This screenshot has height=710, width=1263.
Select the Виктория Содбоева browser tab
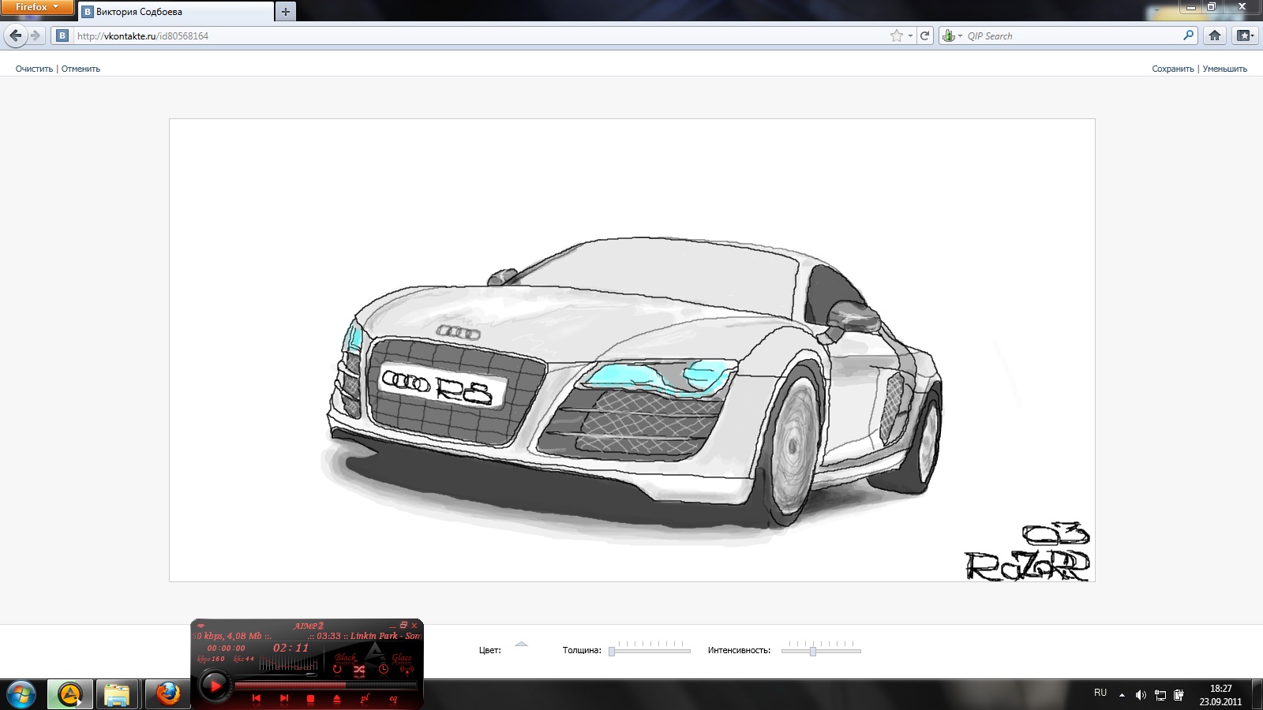click(x=175, y=12)
